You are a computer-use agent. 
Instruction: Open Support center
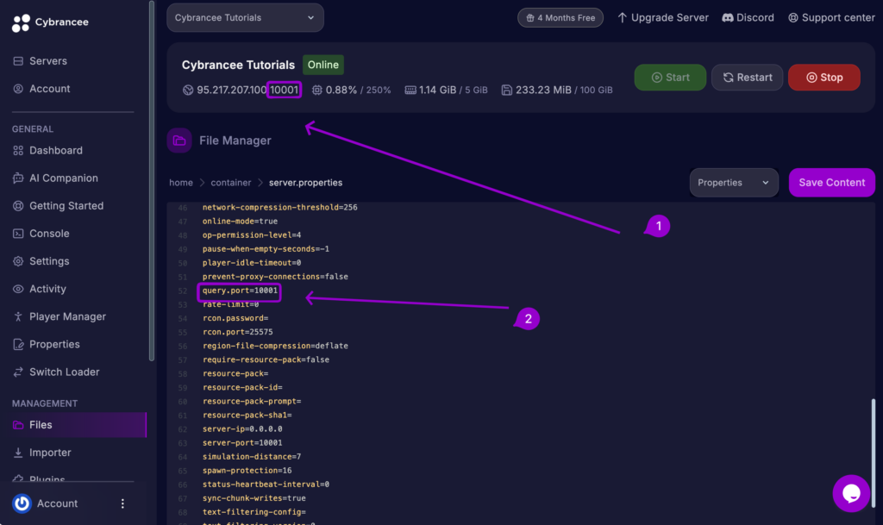(x=831, y=18)
